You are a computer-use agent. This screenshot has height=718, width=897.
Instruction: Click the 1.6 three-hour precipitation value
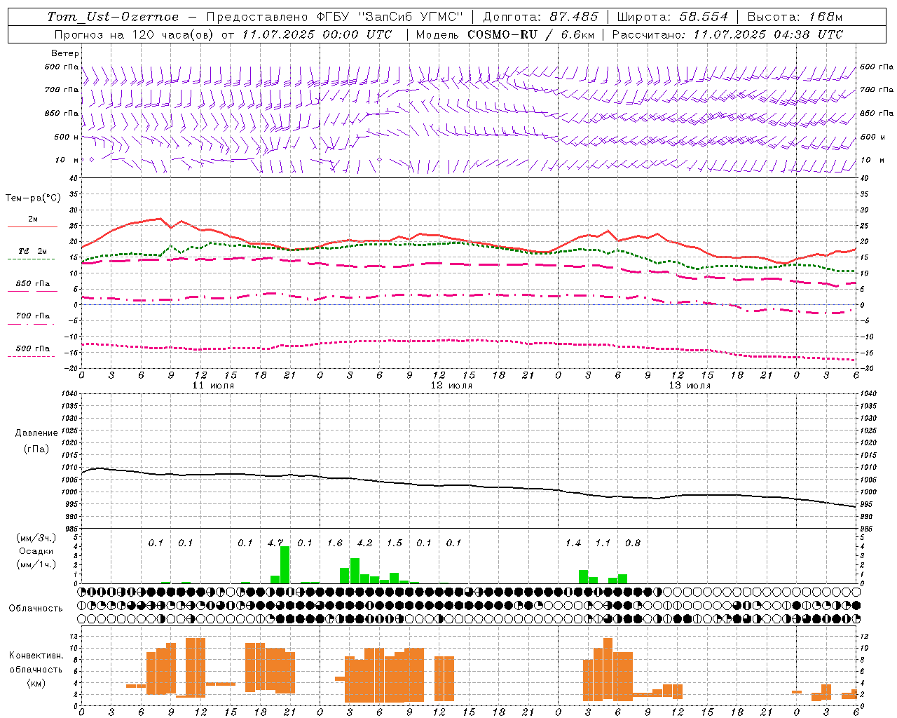(x=335, y=543)
